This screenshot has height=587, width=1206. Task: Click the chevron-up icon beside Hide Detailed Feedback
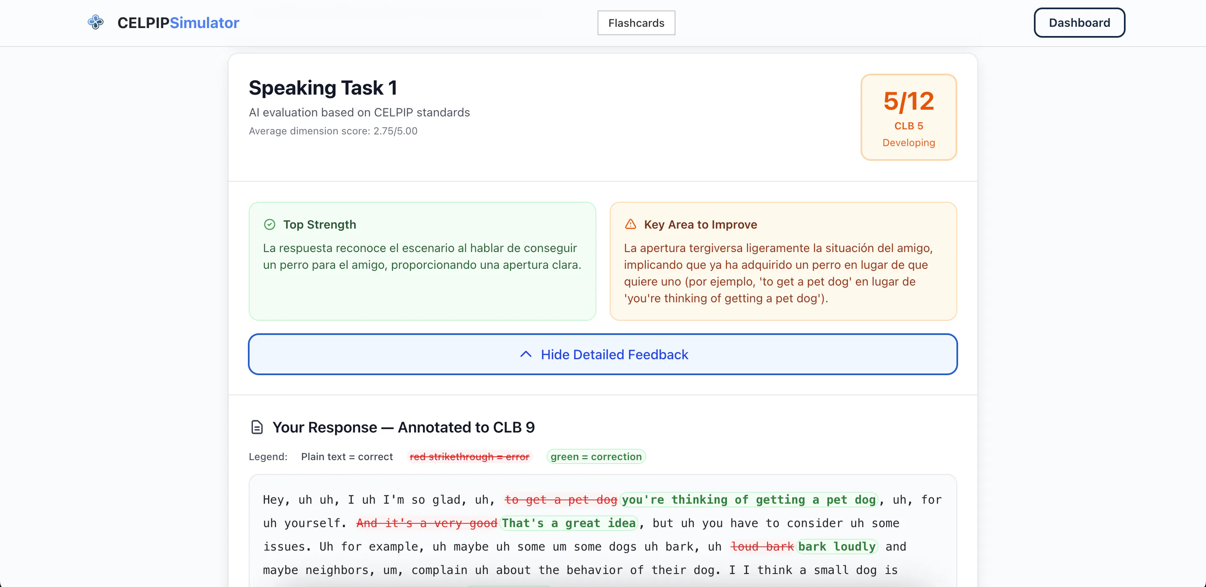(526, 354)
